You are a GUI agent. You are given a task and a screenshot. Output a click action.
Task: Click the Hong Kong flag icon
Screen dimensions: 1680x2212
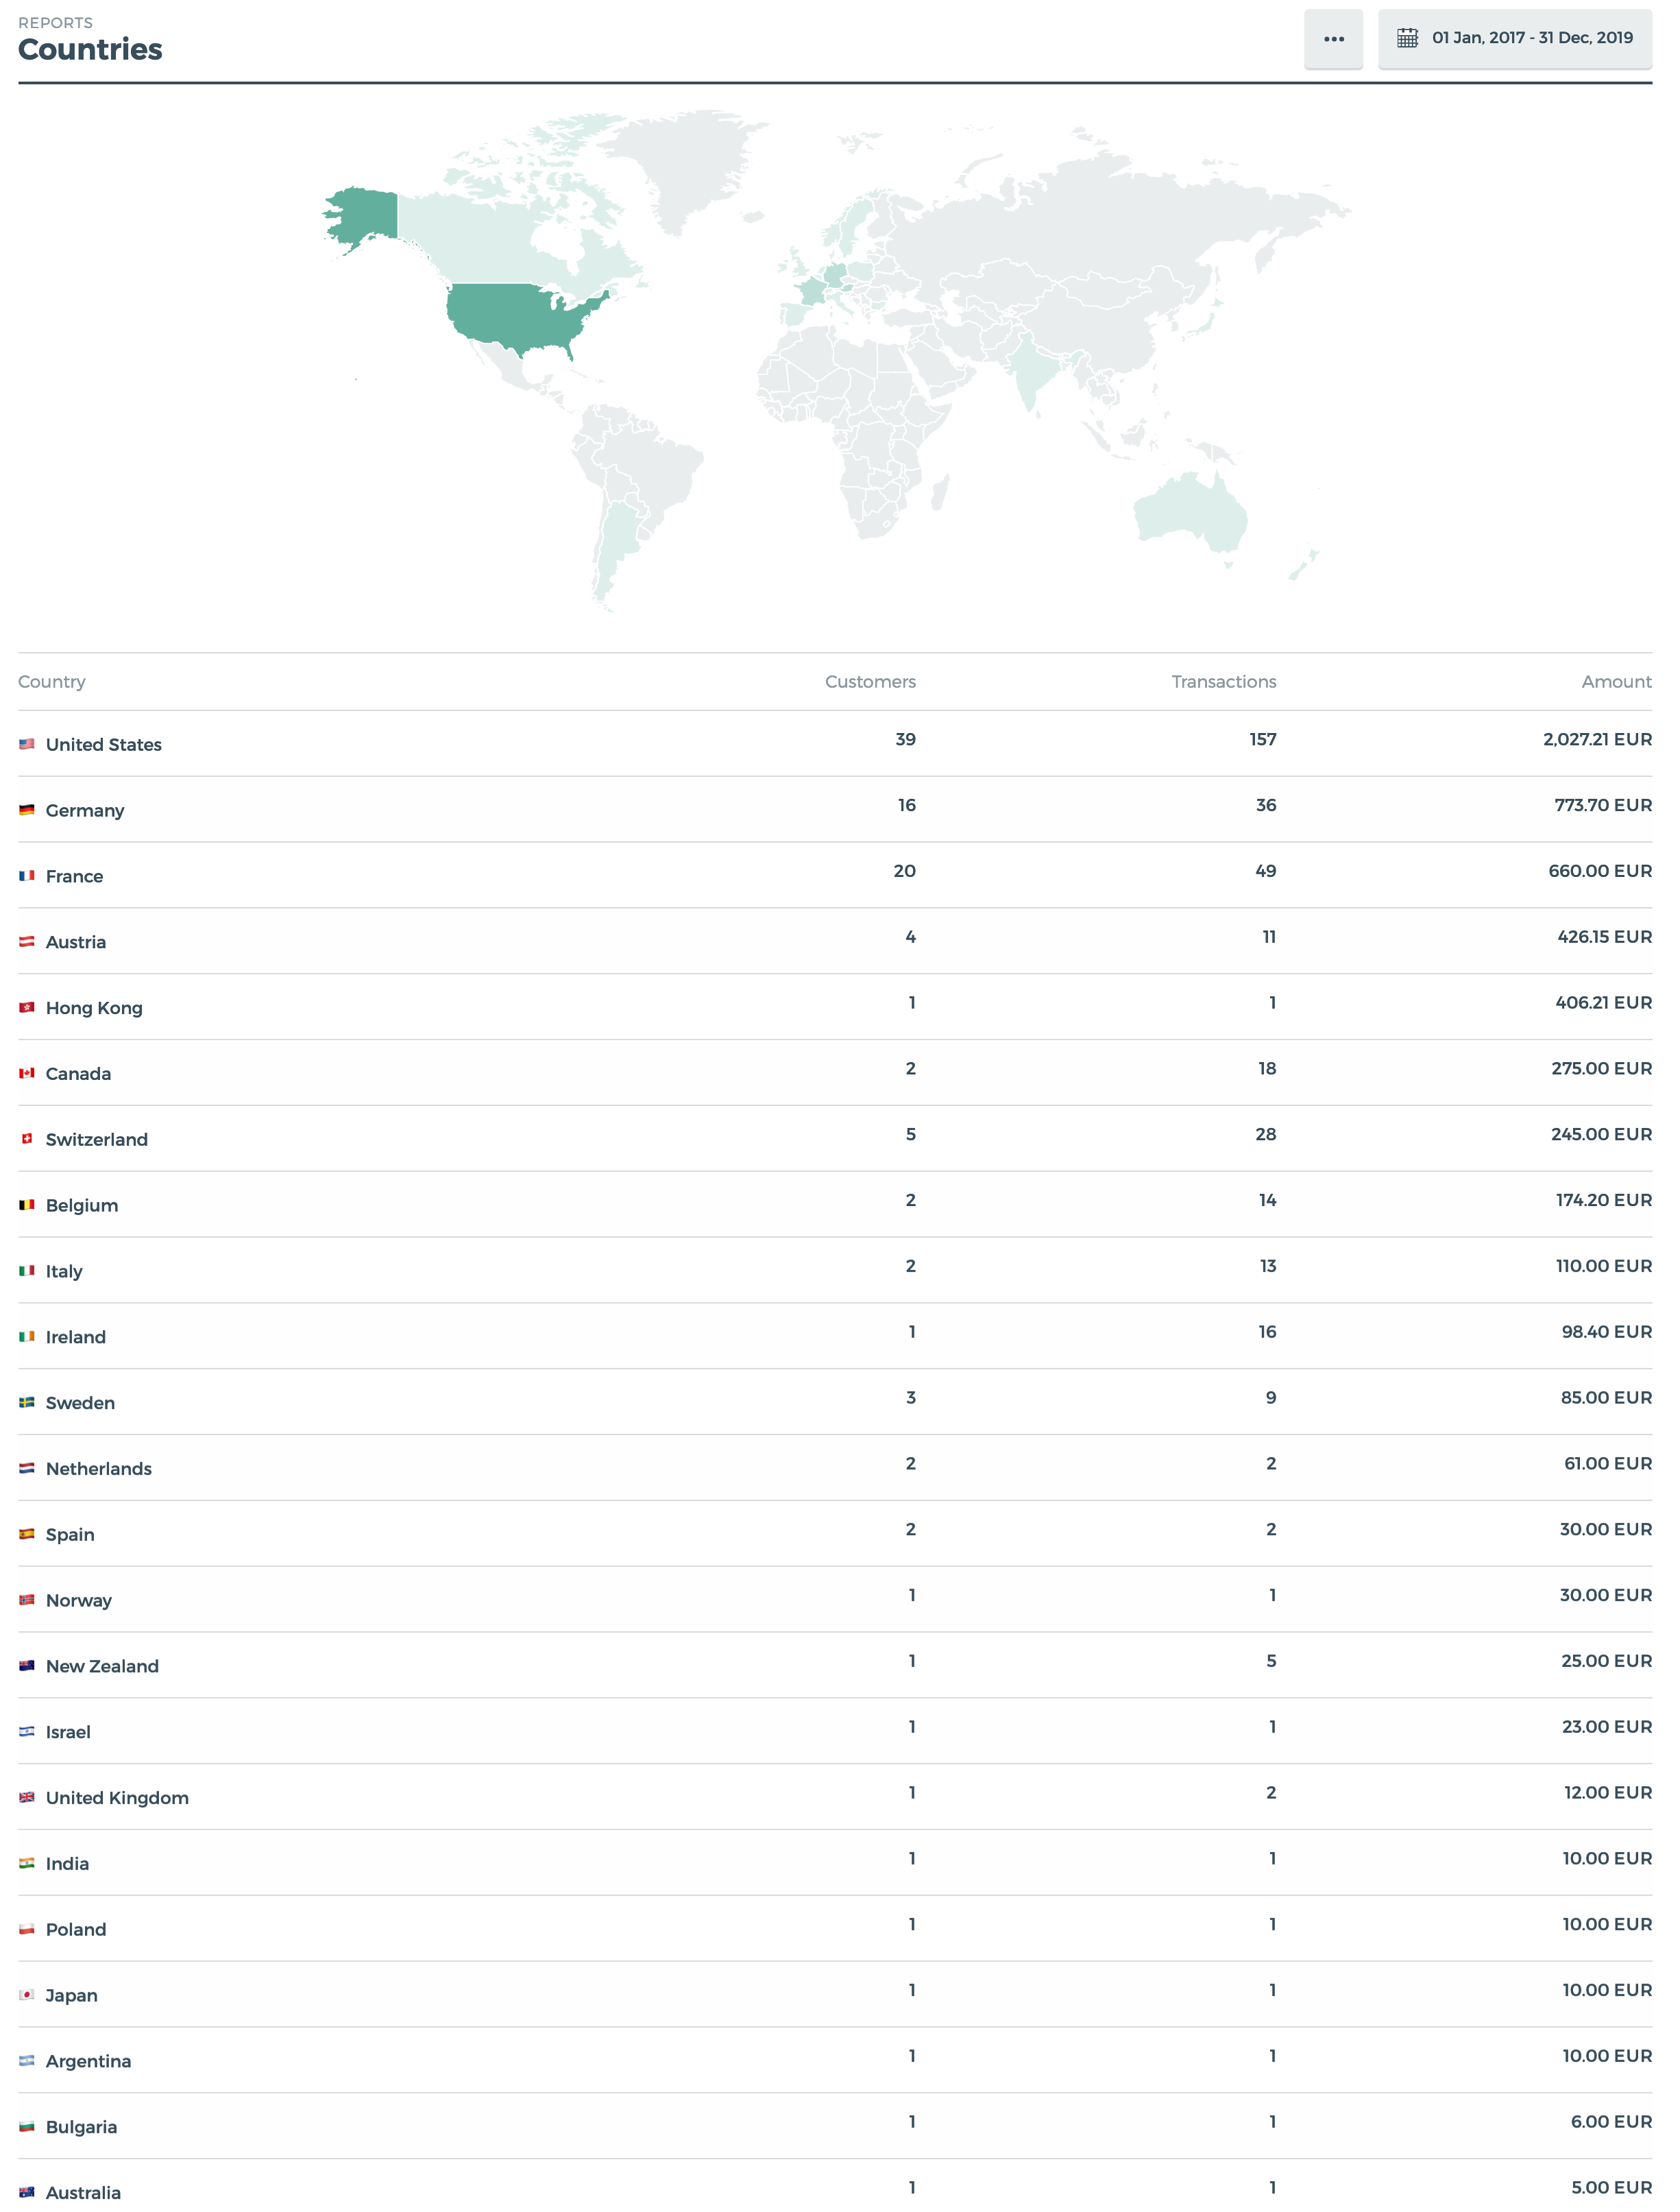pos(27,1007)
